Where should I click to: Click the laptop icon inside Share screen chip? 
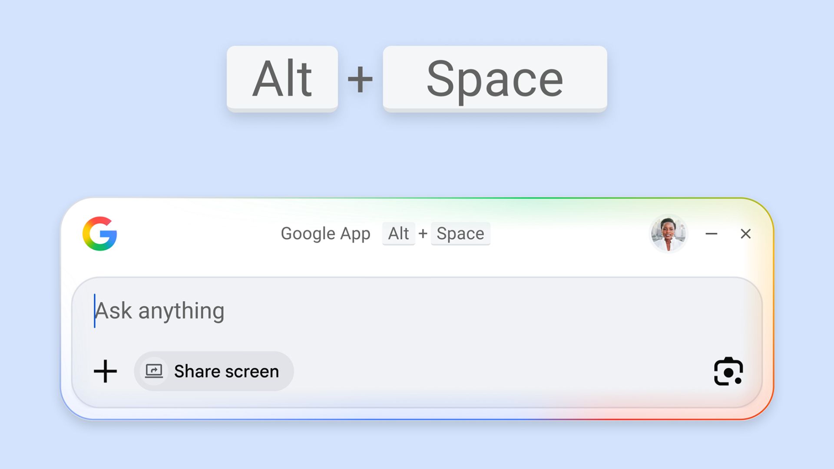(154, 371)
